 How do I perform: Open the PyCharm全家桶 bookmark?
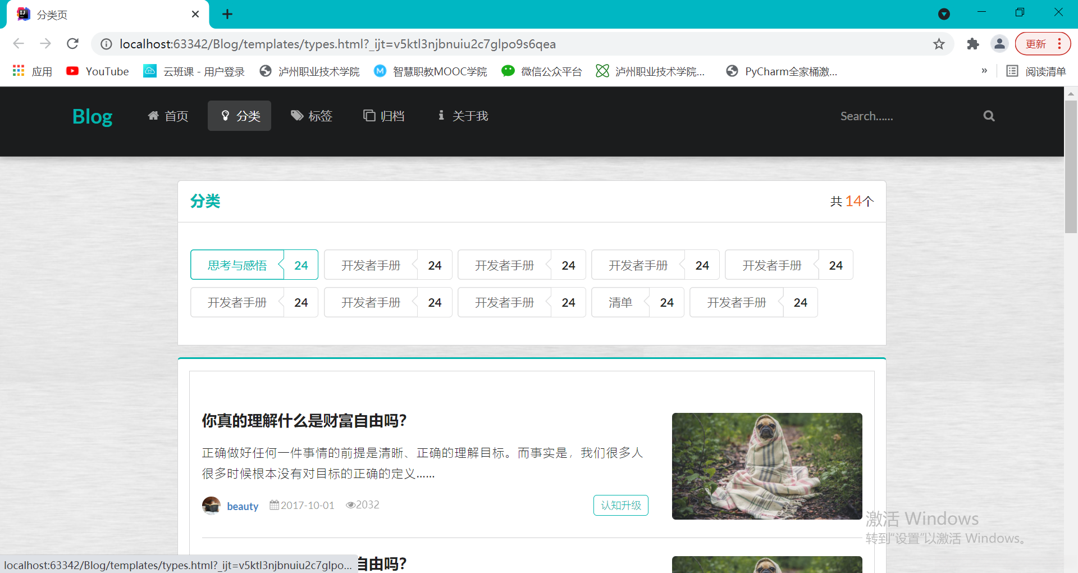tap(782, 71)
